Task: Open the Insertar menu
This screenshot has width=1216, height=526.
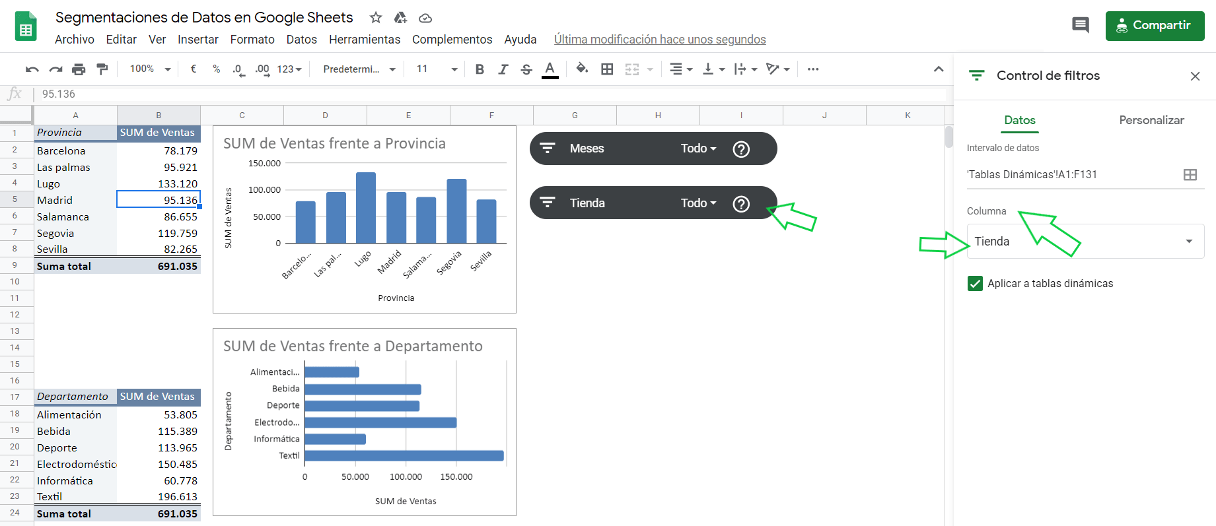Action: [198, 40]
